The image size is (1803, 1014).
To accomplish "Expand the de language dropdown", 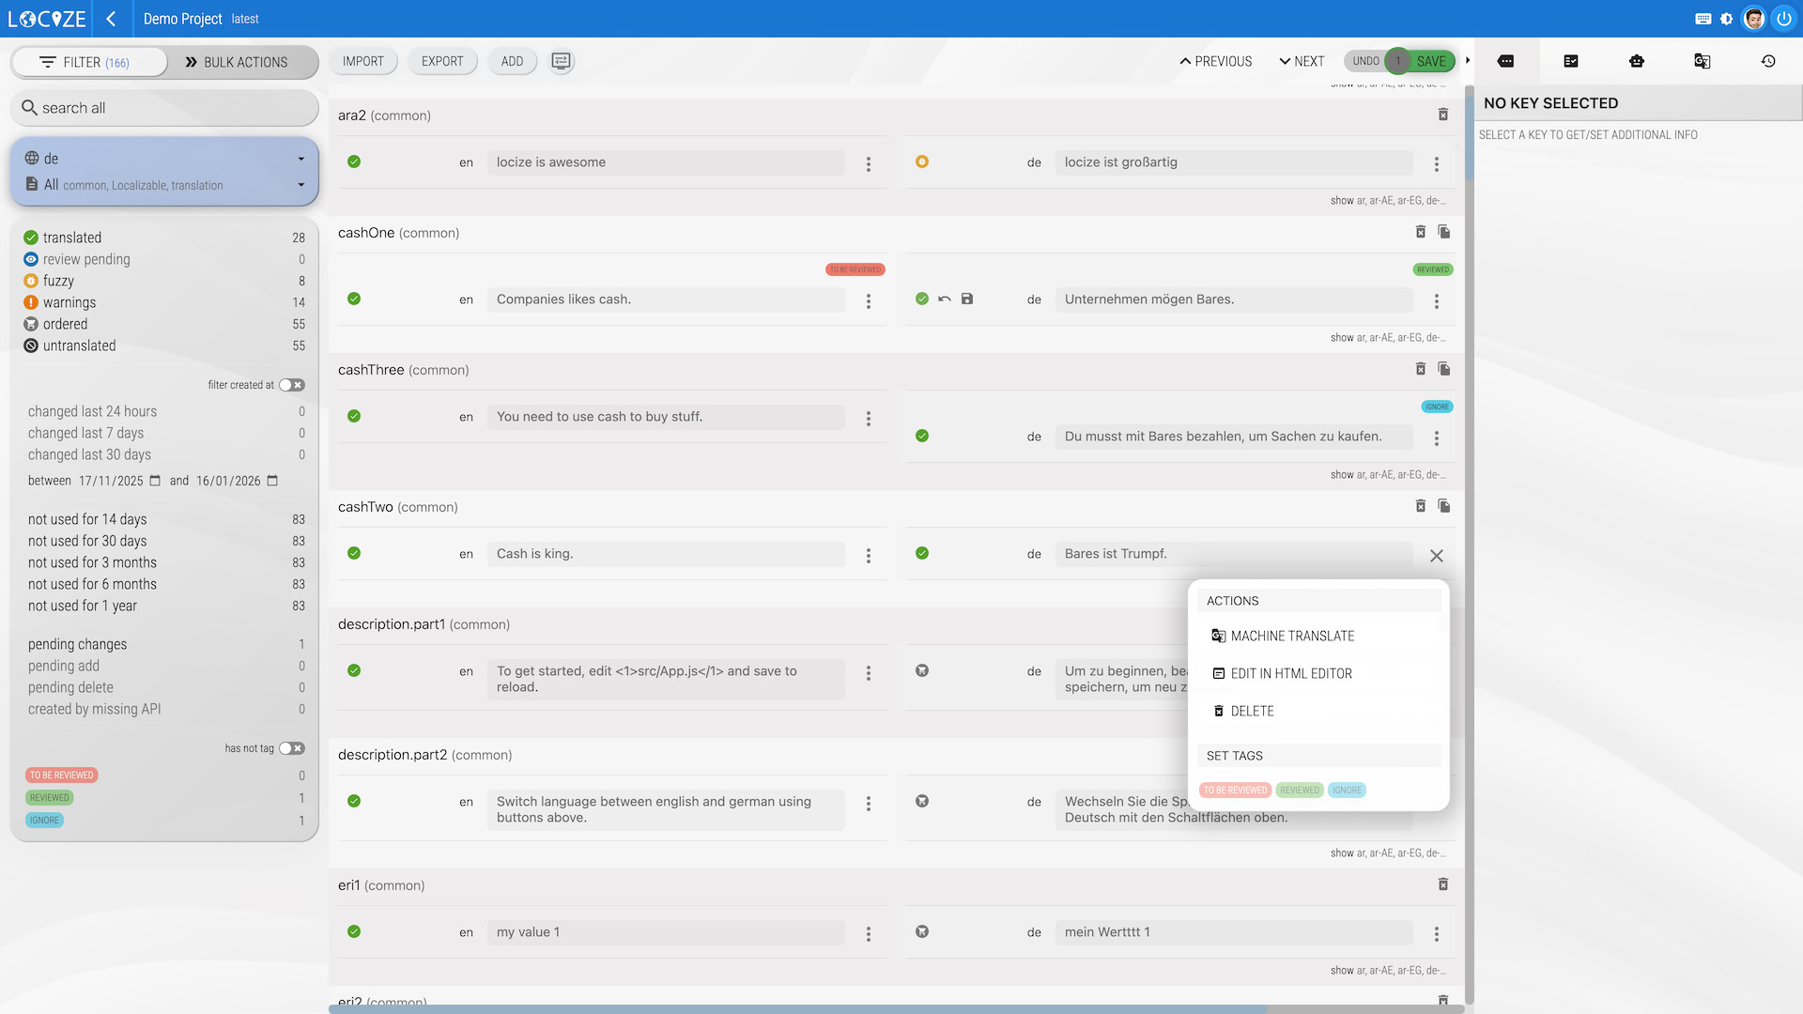I will point(300,159).
